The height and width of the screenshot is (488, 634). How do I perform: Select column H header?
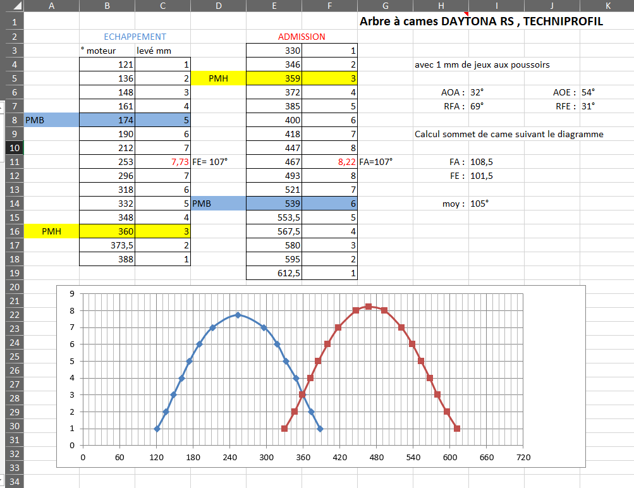pyautogui.click(x=441, y=6)
